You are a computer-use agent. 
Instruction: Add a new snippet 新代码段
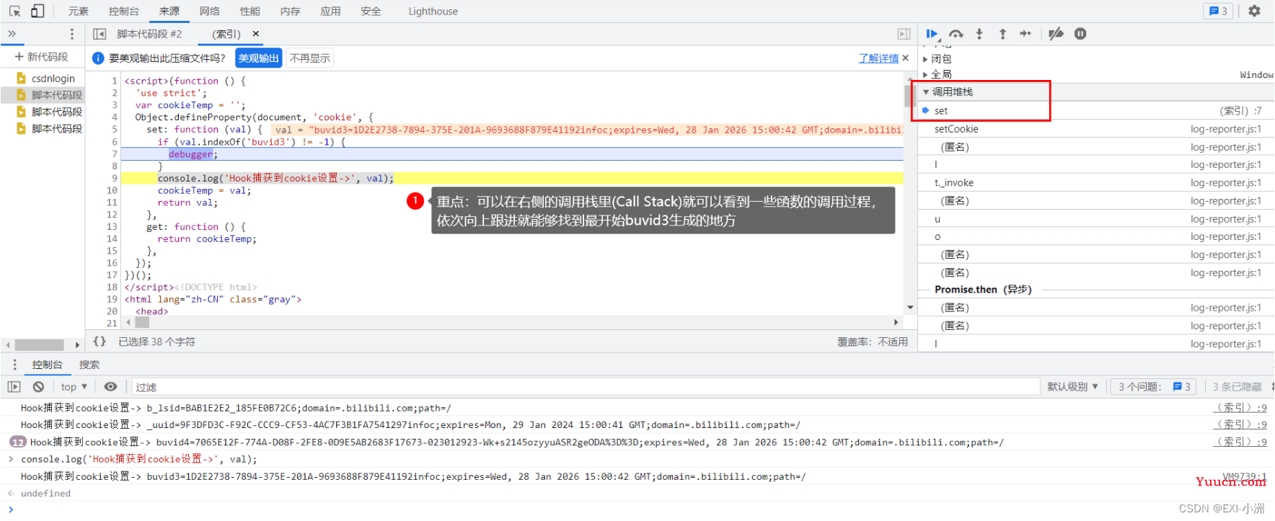pyautogui.click(x=41, y=57)
